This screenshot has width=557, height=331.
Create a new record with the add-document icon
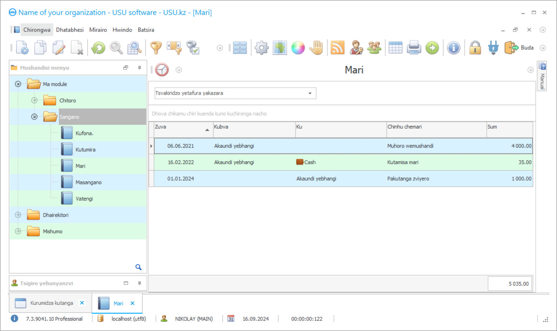coord(22,47)
